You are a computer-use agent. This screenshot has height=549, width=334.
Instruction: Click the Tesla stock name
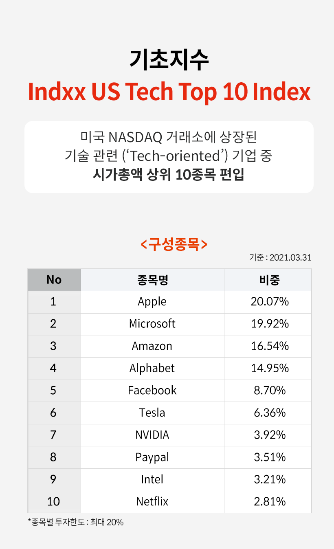[x=152, y=413]
